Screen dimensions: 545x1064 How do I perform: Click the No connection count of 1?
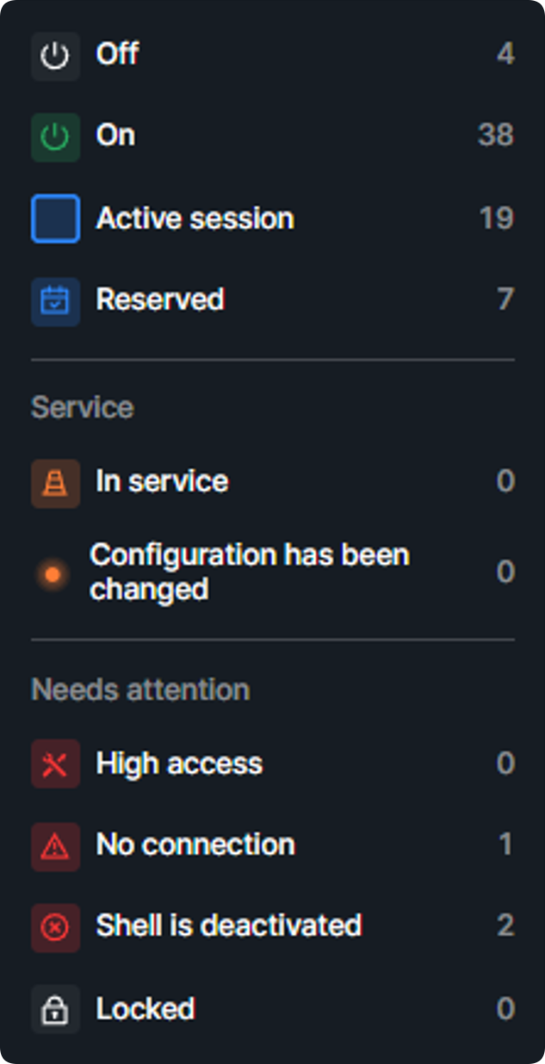(x=506, y=845)
